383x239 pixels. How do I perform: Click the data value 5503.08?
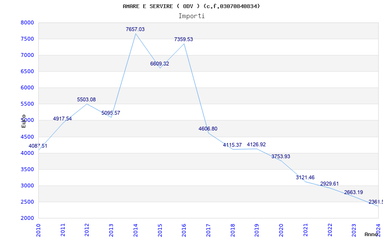tap(87, 99)
